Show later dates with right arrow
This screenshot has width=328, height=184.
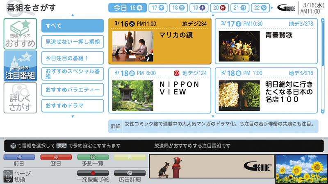click(x=272, y=8)
